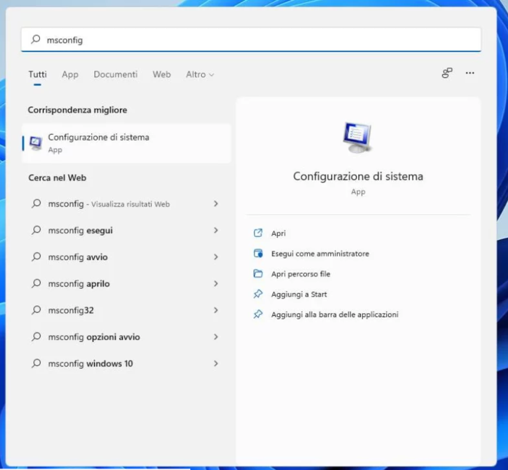Image resolution: width=508 pixels, height=470 pixels.
Task: Click search icon beside msconfig opzioni avvio
Action: click(x=36, y=337)
